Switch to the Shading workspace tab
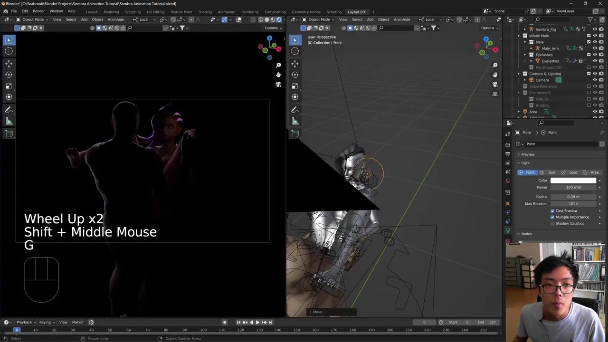Screen dimensions: 608x342 pyautogui.click(x=205, y=12)
